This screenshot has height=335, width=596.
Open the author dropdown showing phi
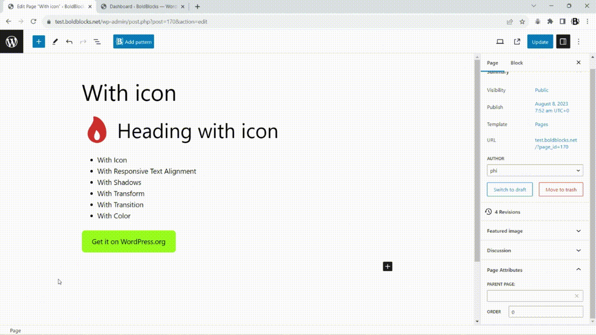point(535,171)
